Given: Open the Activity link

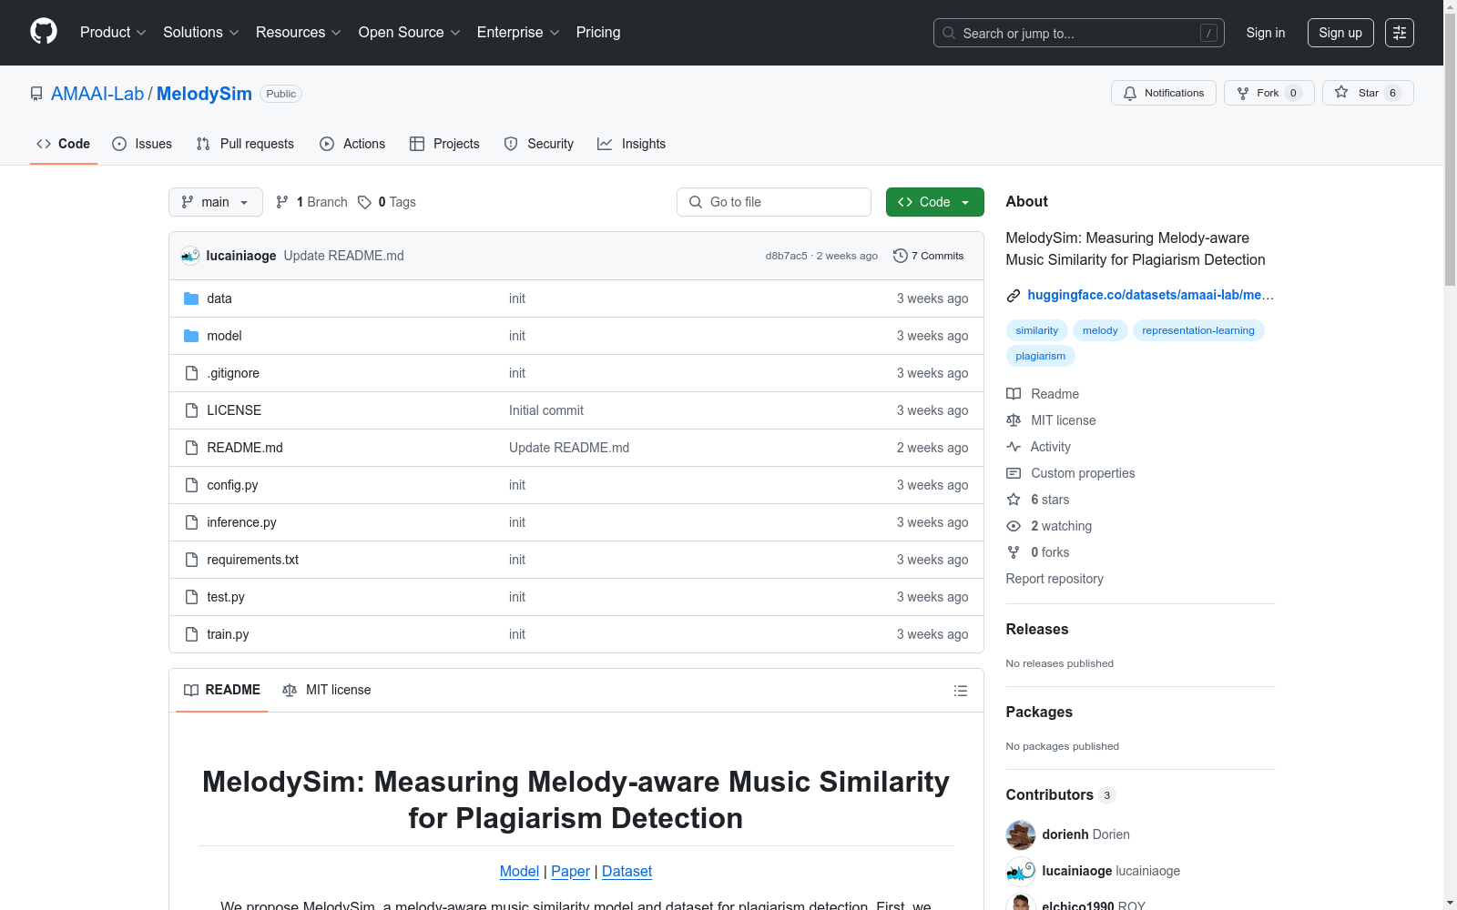Looking at the screenshot, I should [x=1038, y=447].
